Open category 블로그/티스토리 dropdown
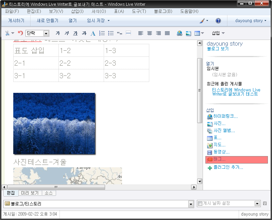Screen dimensions: 272x220 [191, 204]
